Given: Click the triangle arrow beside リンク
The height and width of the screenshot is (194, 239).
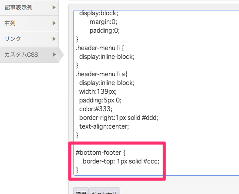Looking at the screenshot, I should (x=54, y=39).
